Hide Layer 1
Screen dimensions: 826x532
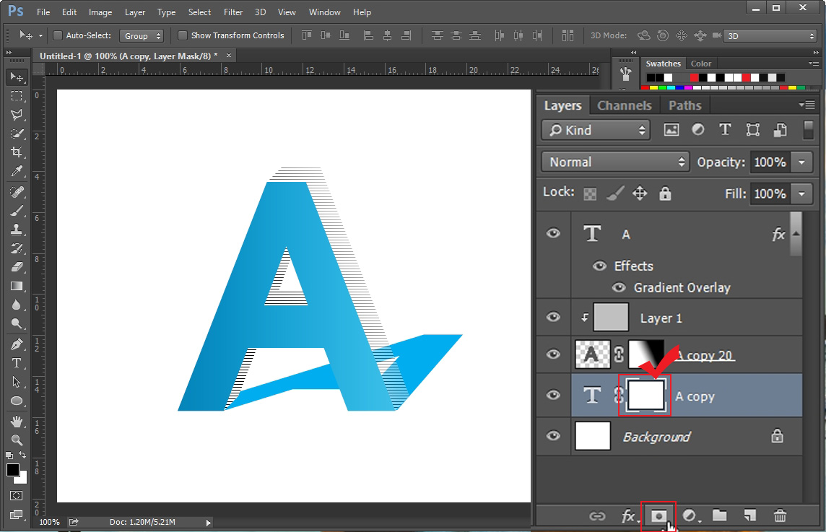pos(553,317)
